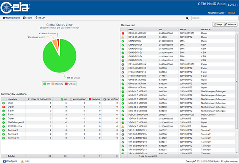Click OK status icon of Terminal 4 location
239x164 pixels.
[x=4, y=134]
